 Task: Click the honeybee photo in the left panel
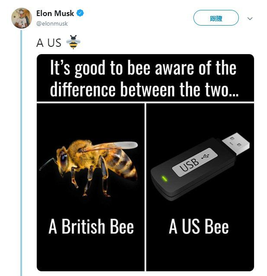pos(89,168)
